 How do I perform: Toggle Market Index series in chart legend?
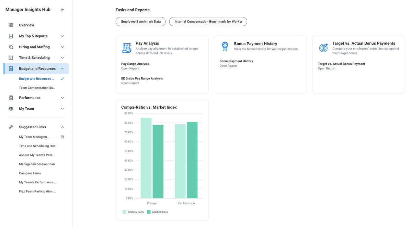(158, 212)
